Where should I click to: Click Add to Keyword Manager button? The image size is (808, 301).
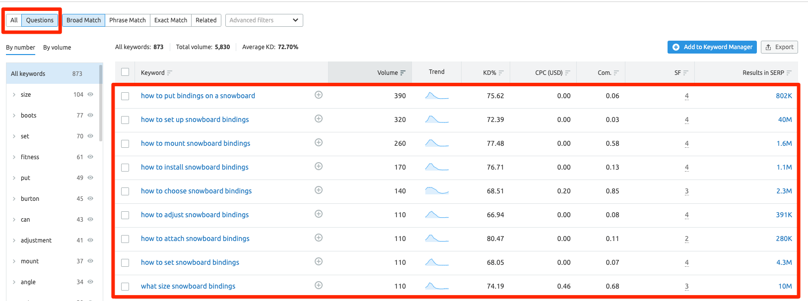tap(712, 47)
